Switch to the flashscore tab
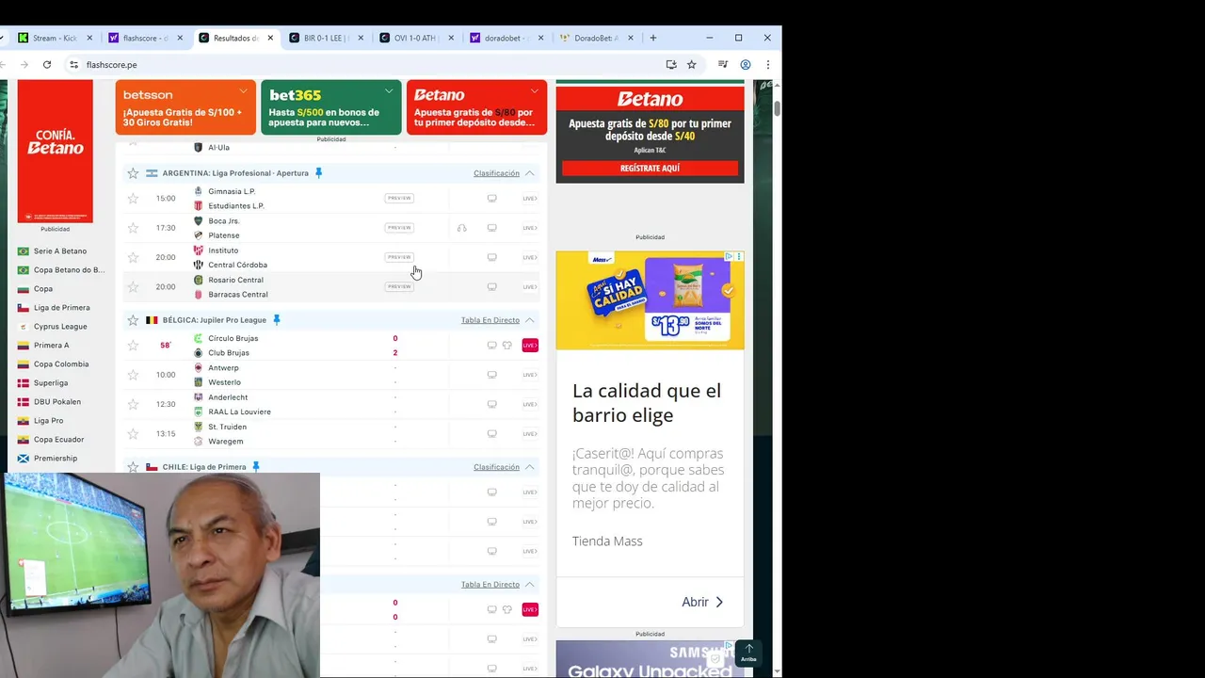Image resolution: width=1205 pixels, height=678 pixels. pyautogui.click(x=146, y=38)
